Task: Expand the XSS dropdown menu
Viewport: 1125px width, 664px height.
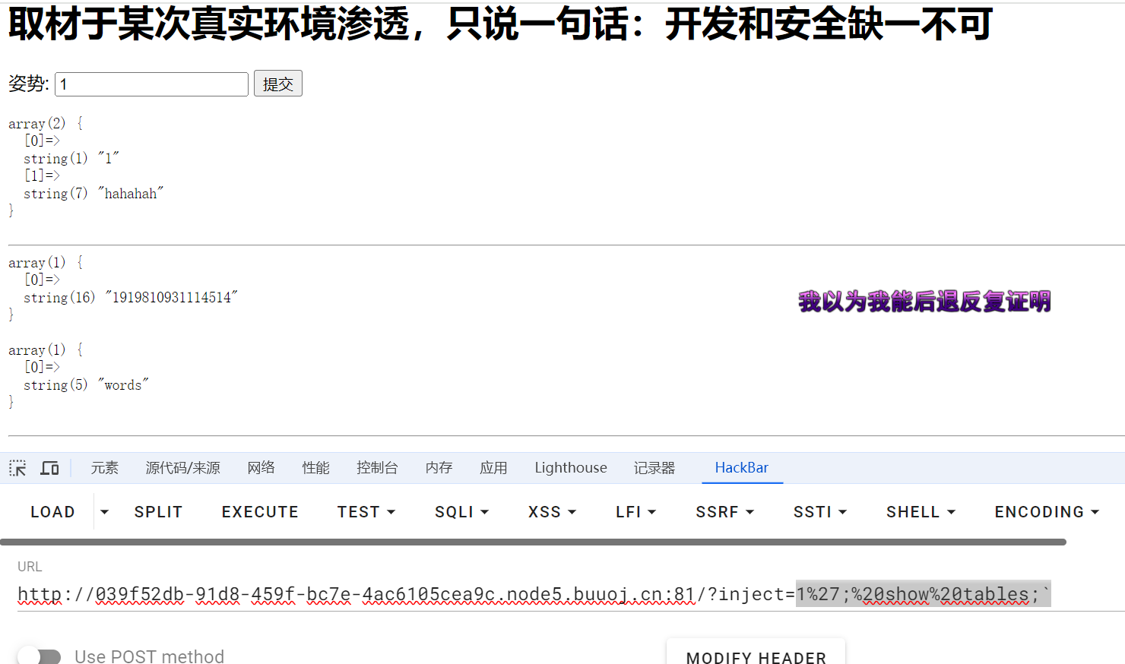Action: [x=552, y=512]
